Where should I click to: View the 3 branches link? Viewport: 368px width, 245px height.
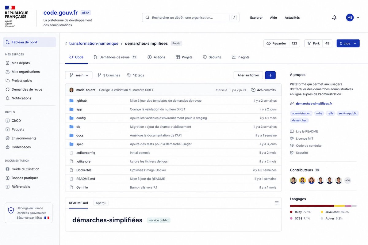[109, 75]
